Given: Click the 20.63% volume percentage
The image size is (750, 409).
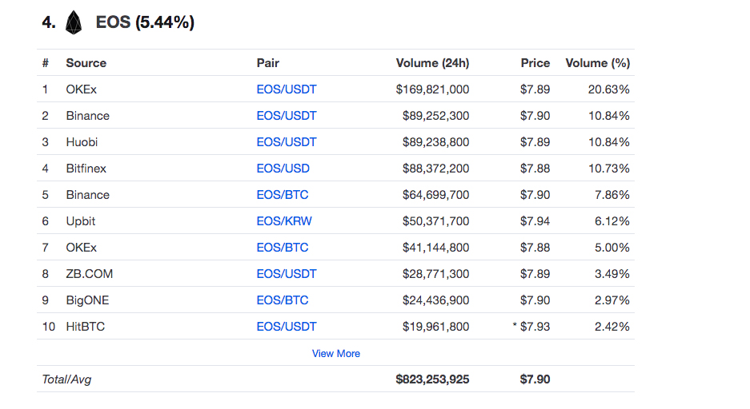Looking at the screenshot, I should click(609, 89).
